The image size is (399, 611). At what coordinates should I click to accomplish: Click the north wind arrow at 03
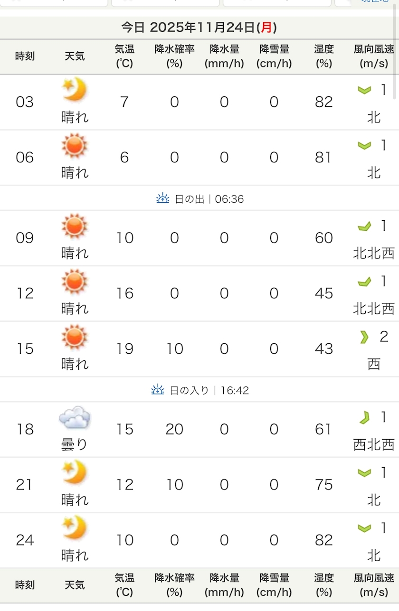pos(364,90)
